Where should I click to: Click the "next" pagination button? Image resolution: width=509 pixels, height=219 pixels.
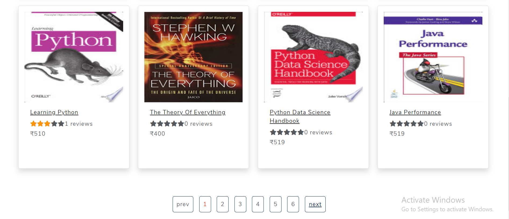pyautogui.click(x=315, y=204)
